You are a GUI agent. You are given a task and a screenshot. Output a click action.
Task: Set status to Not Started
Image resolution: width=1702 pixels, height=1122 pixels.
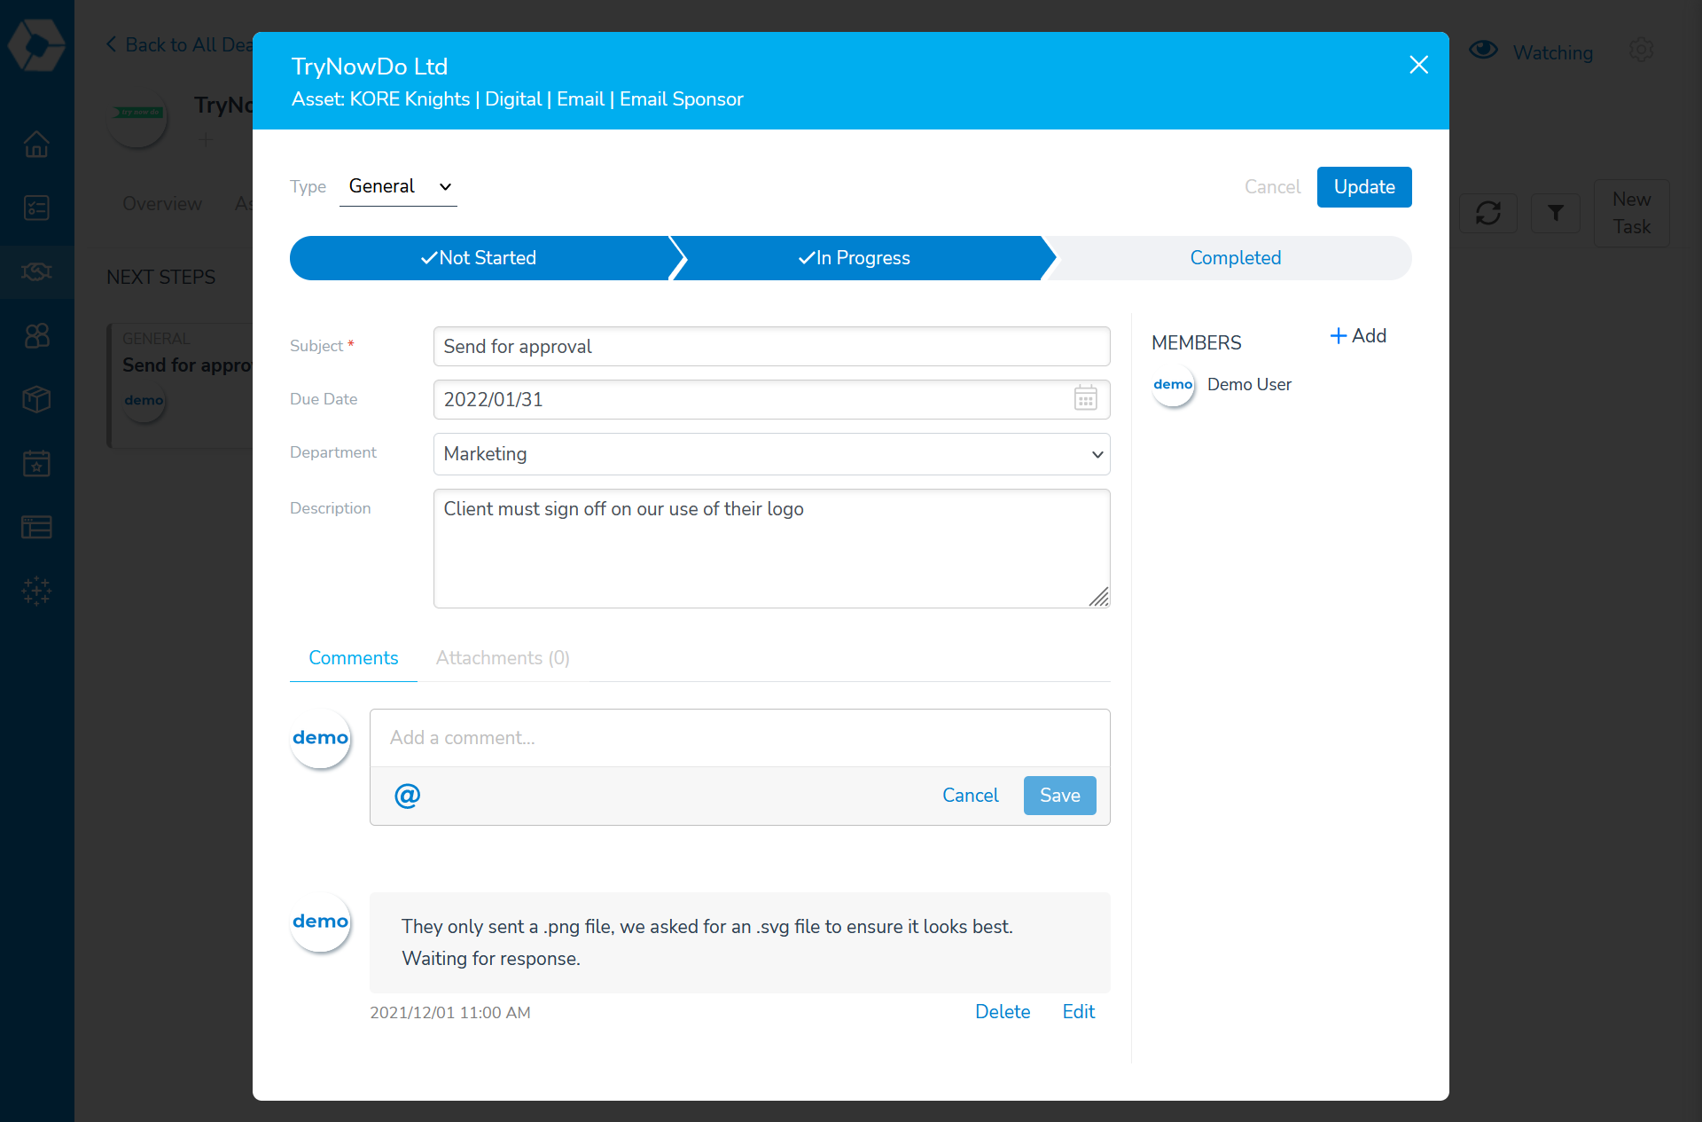tap(480, 258)
